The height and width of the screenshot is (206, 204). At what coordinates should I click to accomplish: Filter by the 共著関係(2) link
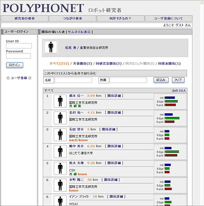(83, 63)
